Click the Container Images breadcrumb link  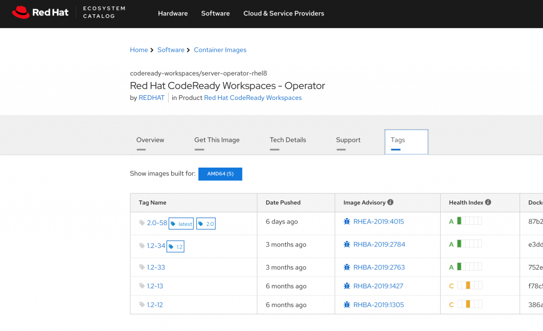click(220, 50)
